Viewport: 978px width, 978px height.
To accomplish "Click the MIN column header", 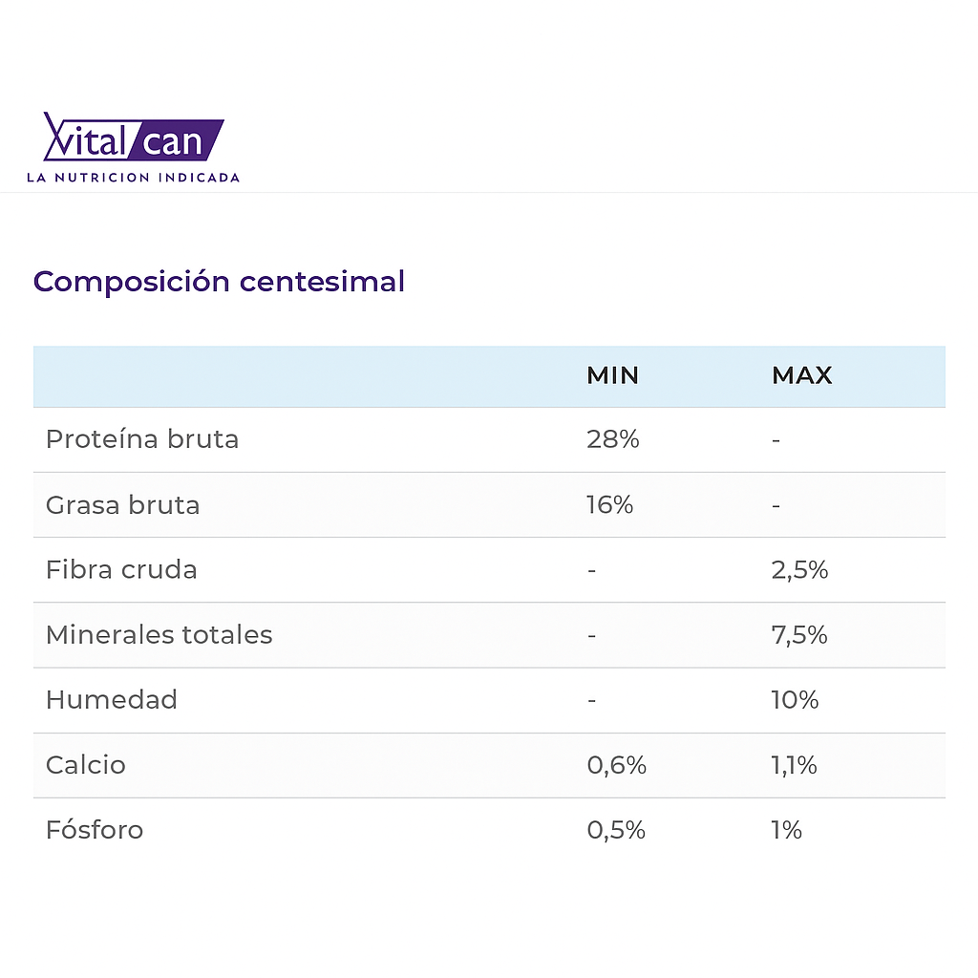I will 612,375.
